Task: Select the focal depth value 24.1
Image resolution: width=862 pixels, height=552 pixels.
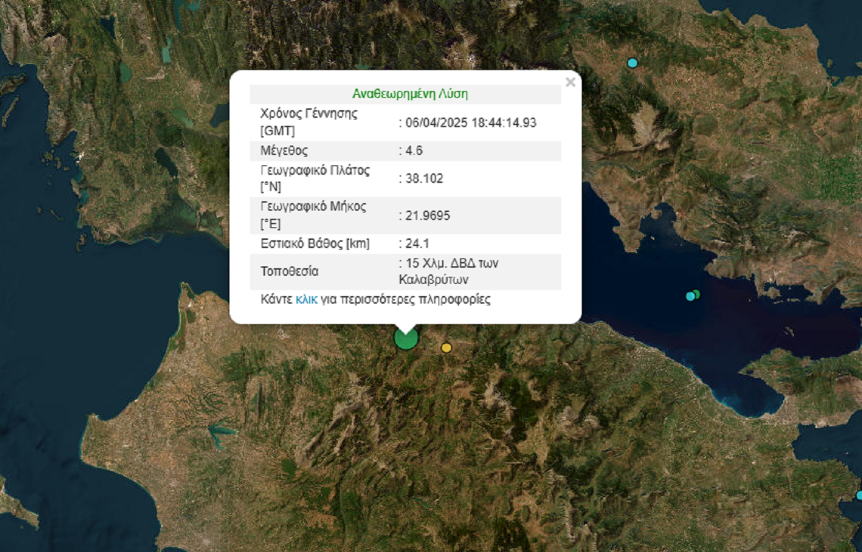Action: 417,243
